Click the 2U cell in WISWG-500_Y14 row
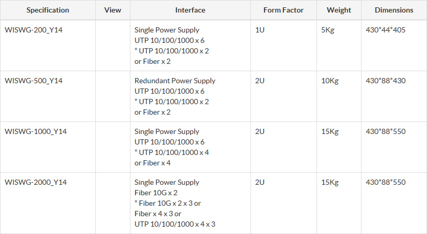This screenshot has width=427, height=234. pos(260,81)
